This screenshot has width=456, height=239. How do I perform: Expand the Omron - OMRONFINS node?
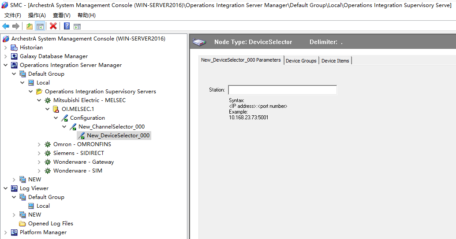coord(39,144)
